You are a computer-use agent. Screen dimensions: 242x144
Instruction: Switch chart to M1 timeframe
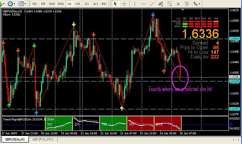pyautogui.click(x=35, y=4)
